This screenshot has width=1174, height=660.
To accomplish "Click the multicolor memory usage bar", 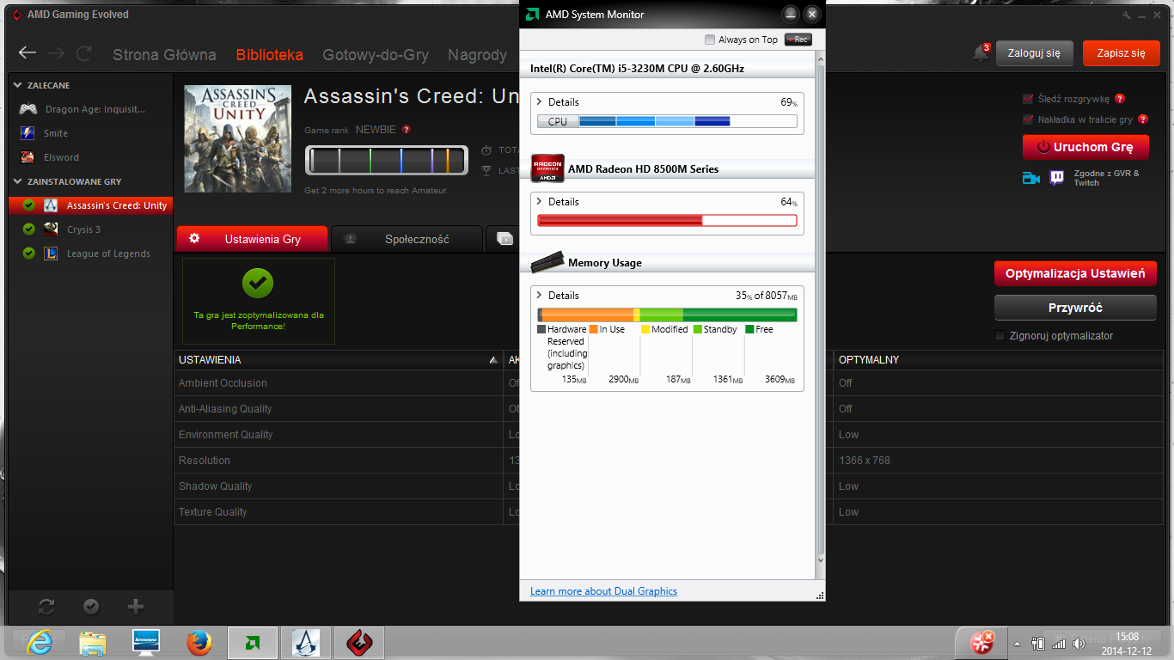I will pyautogui.click(x=667, y=315).
